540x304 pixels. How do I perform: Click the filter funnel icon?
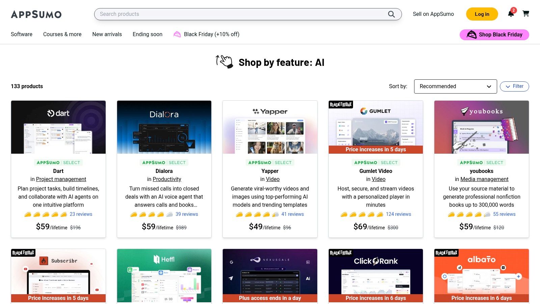pyautogui.click(x=508, y=86)
